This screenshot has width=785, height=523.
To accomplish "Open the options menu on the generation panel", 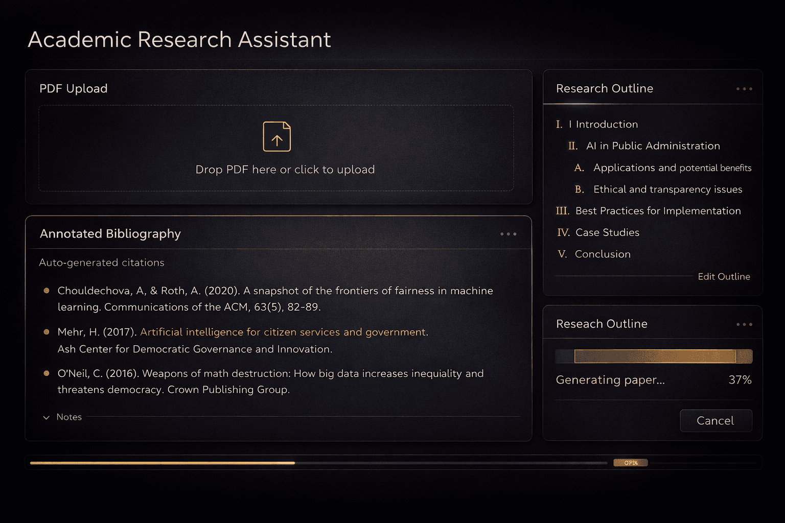I will tap(744, 324).
